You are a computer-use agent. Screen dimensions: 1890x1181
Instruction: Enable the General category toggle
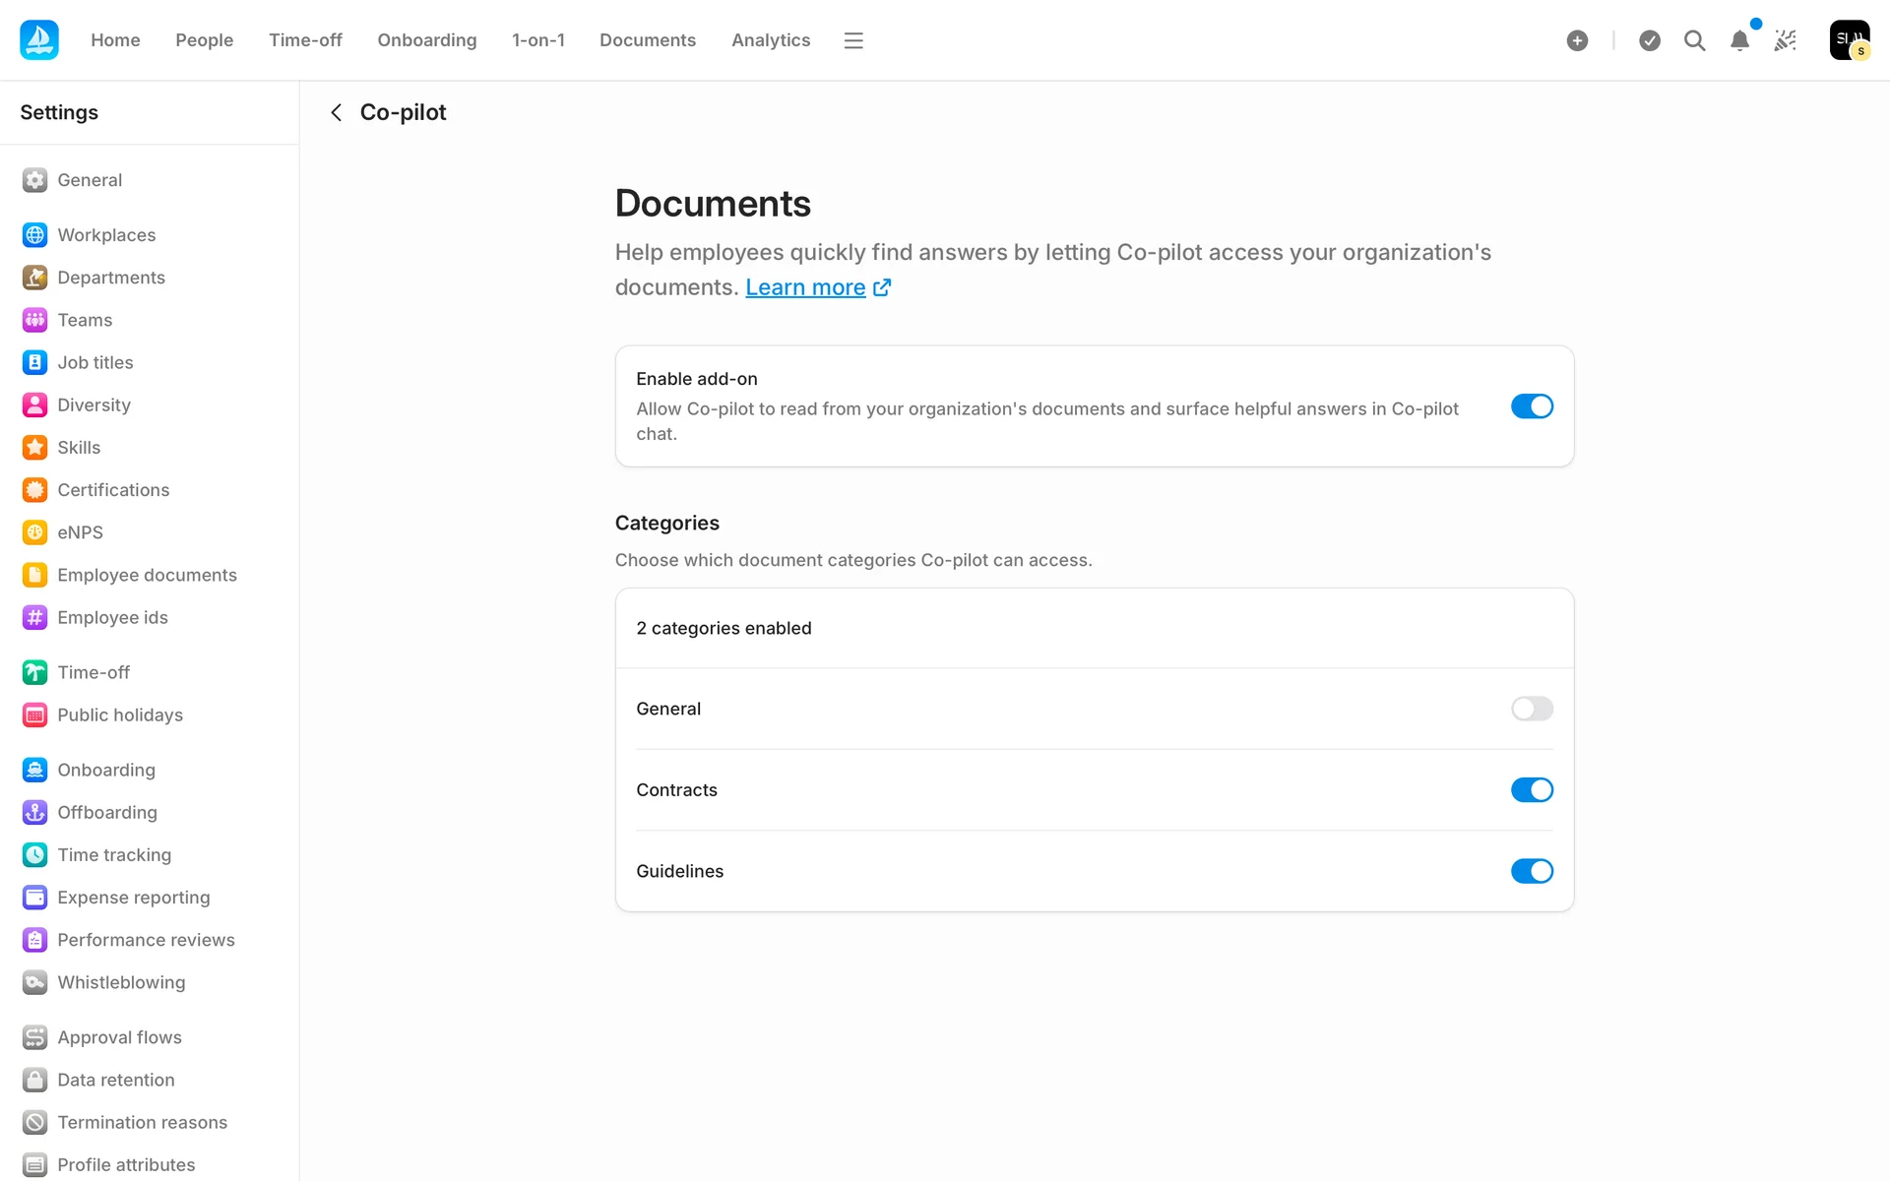[x=1532, y=709]
